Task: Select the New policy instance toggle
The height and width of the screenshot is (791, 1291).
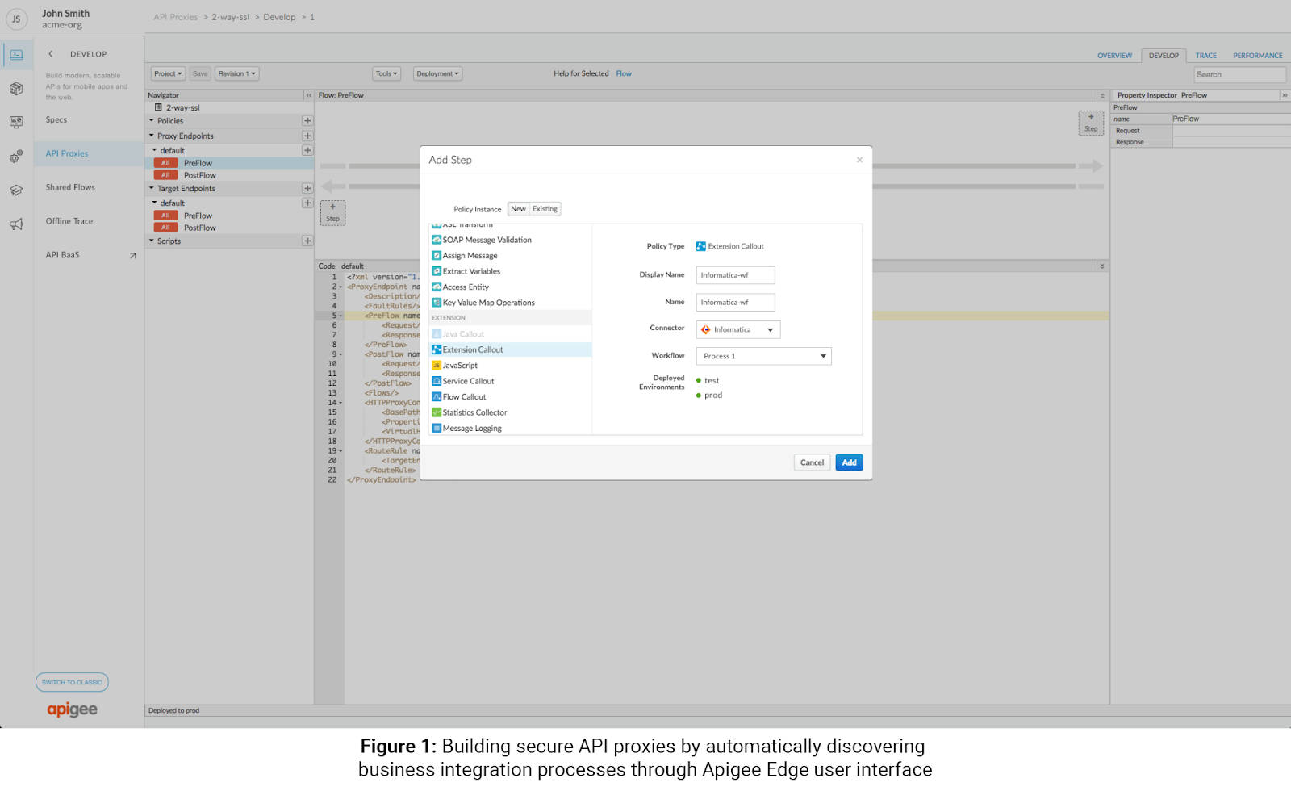Action: pyautogui.click(x=518, y=209)
